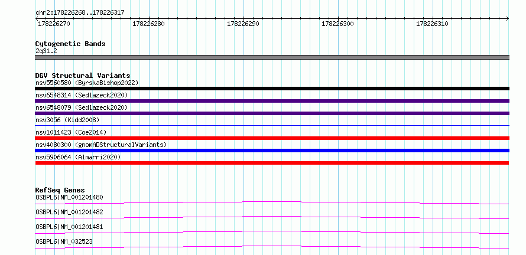Click the gray 2q31.2 cytogenetic band bar

tap(272, 57)
